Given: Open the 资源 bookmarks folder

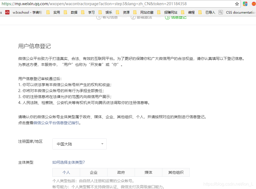Looking at the screenshot, I should tap(123, 12).
